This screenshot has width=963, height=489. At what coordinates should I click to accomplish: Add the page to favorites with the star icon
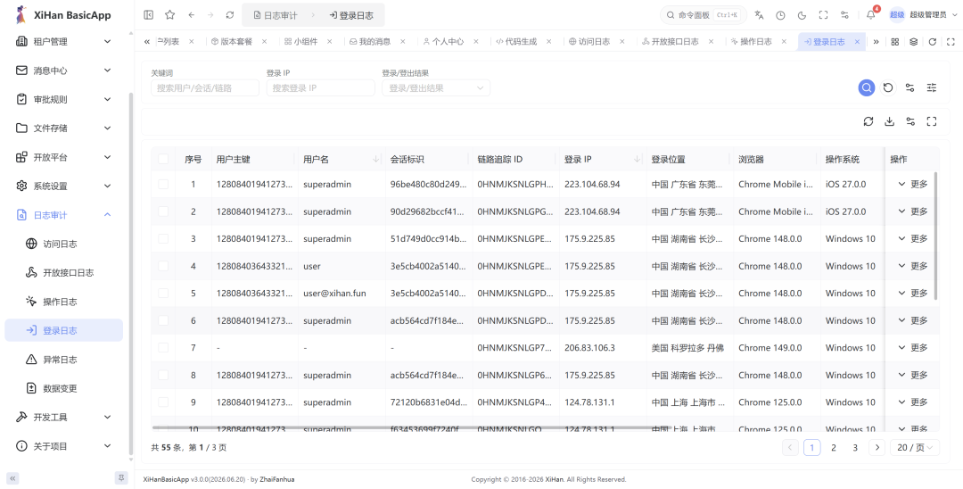[170, 15]
